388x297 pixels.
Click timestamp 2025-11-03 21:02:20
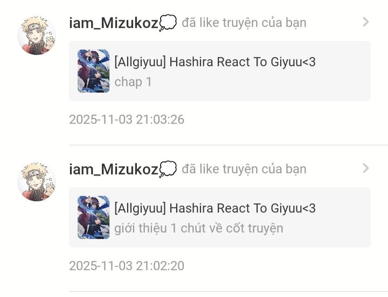[127, 266]
